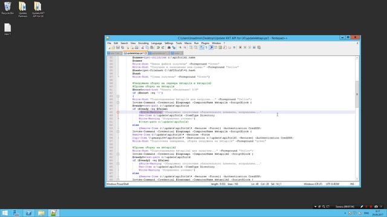Switch to the updatekktapi.ps1 tab

click(x=135, y=53)
